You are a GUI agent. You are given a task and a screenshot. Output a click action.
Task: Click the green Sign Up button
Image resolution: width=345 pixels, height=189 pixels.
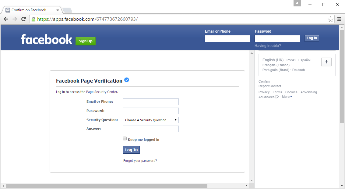(x=86, y=41)
